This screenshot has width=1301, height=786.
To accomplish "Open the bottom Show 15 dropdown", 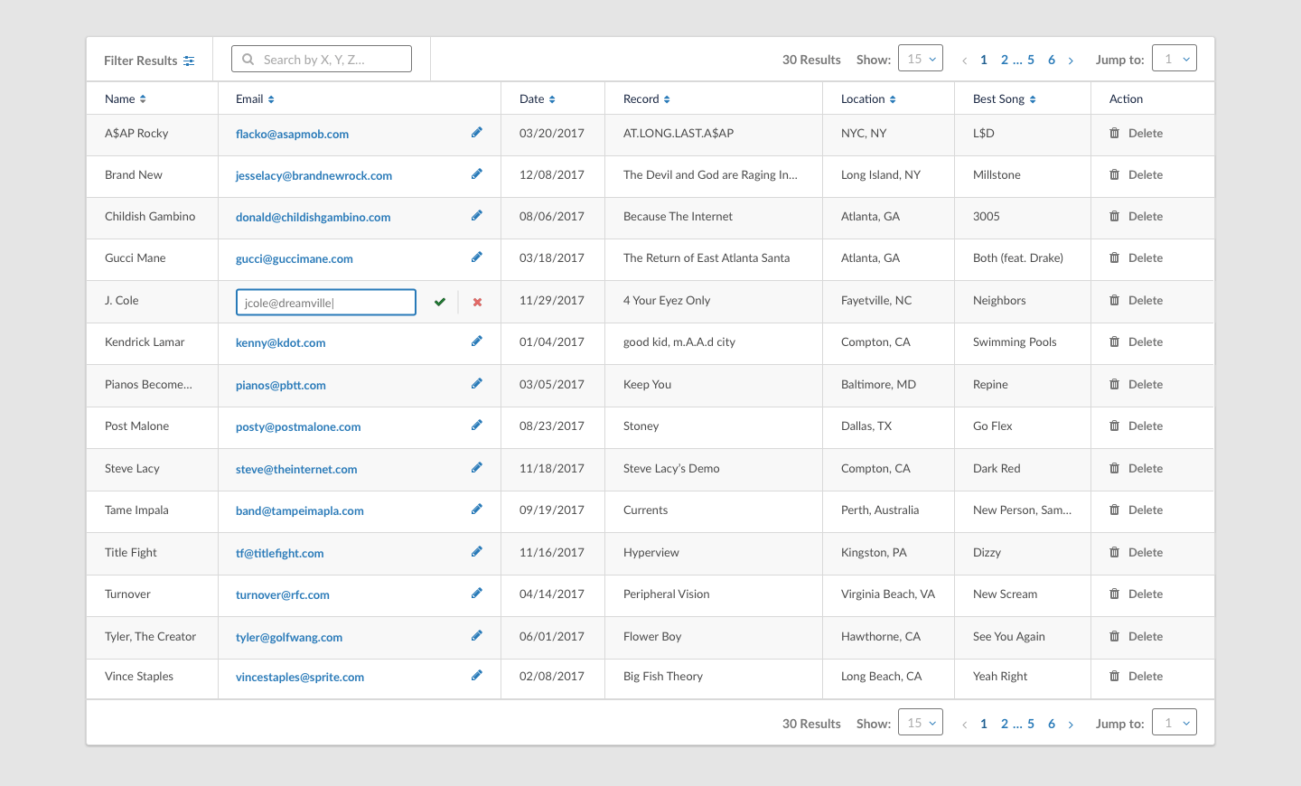I will (921, 723).
